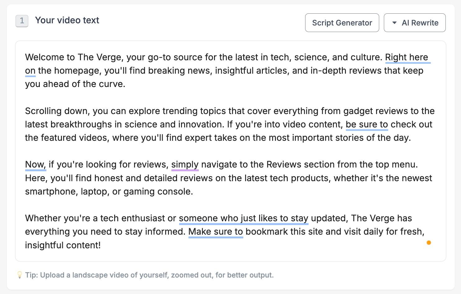Select 'someone who just likes to stay' suggestion

pyautogui.click(x=243, y=218)
